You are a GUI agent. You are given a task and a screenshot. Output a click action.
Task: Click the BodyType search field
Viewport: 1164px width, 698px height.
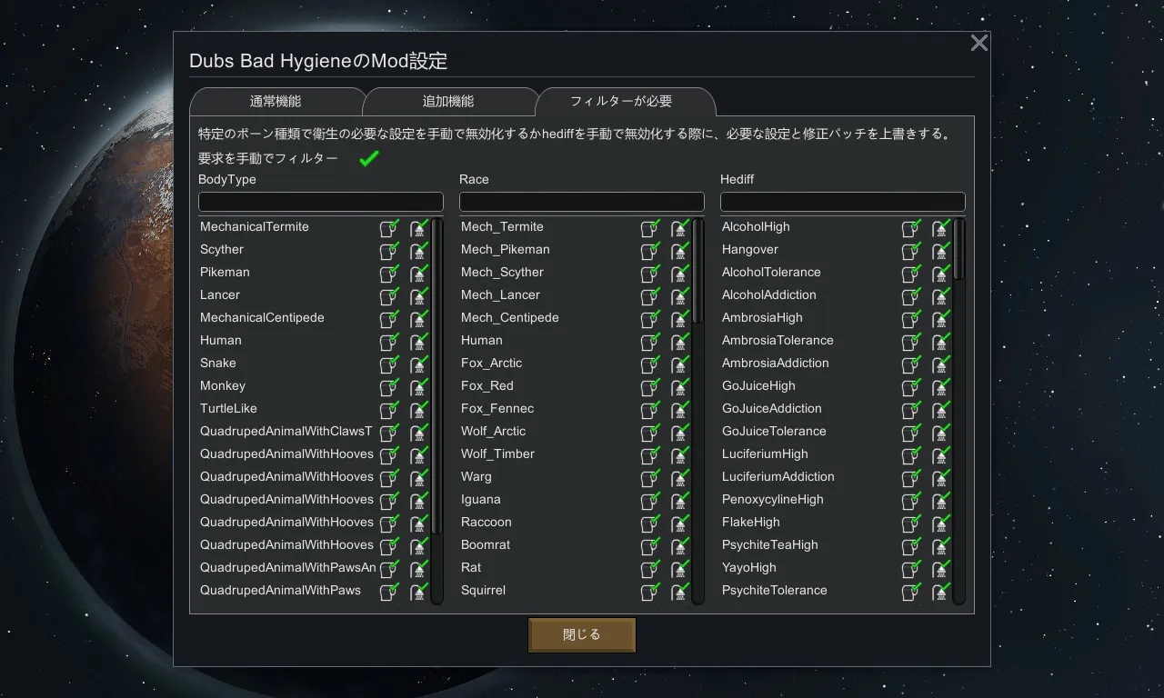coord(321,202)
